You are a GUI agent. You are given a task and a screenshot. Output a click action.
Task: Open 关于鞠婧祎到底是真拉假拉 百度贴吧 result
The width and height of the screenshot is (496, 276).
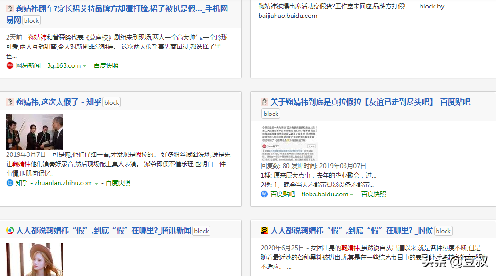[370, 102]
